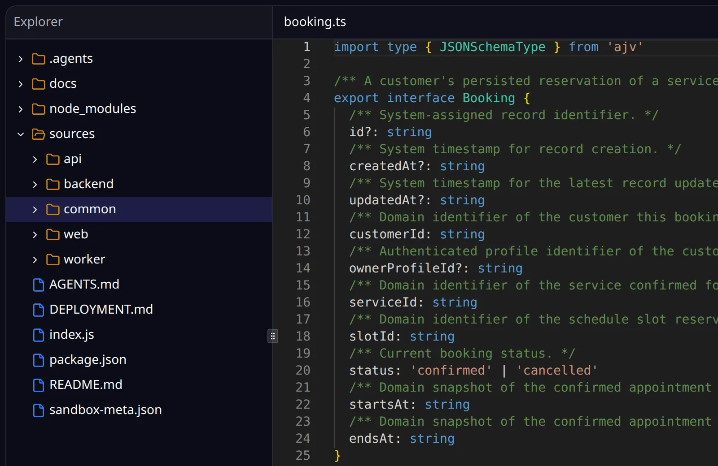Image resolution: width=718 pixels, height=466 pixels.
Task: Grab the sidebar resize handle
Action: 272,336
